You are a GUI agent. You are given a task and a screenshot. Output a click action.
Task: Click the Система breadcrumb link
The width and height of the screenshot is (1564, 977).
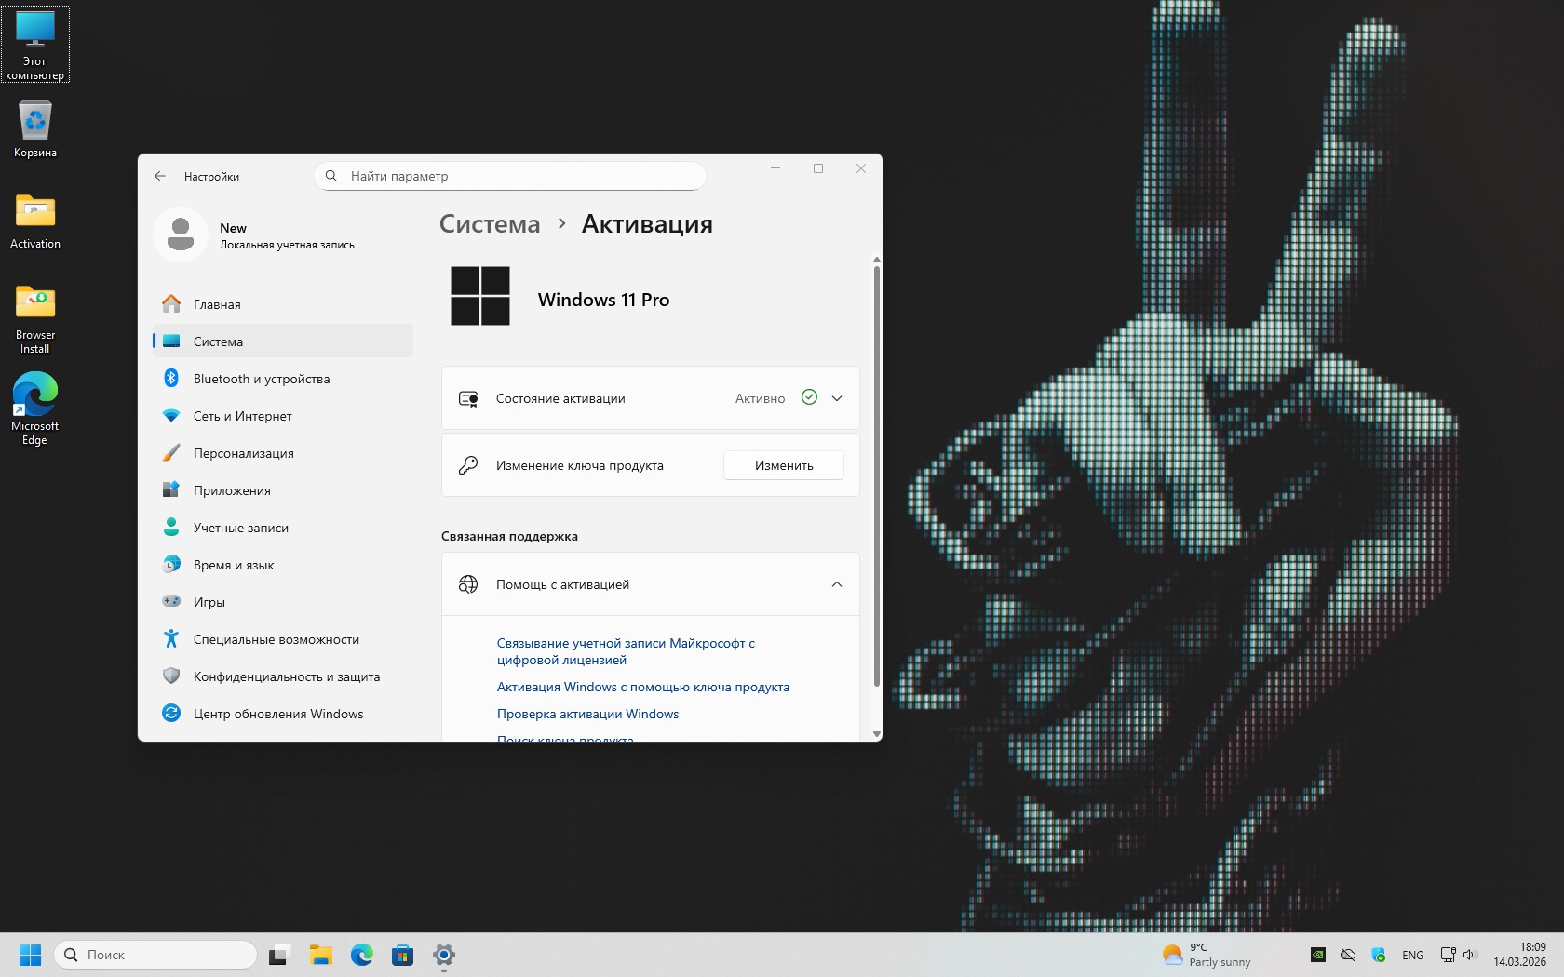pyautogui.click(x=490, y=224)
